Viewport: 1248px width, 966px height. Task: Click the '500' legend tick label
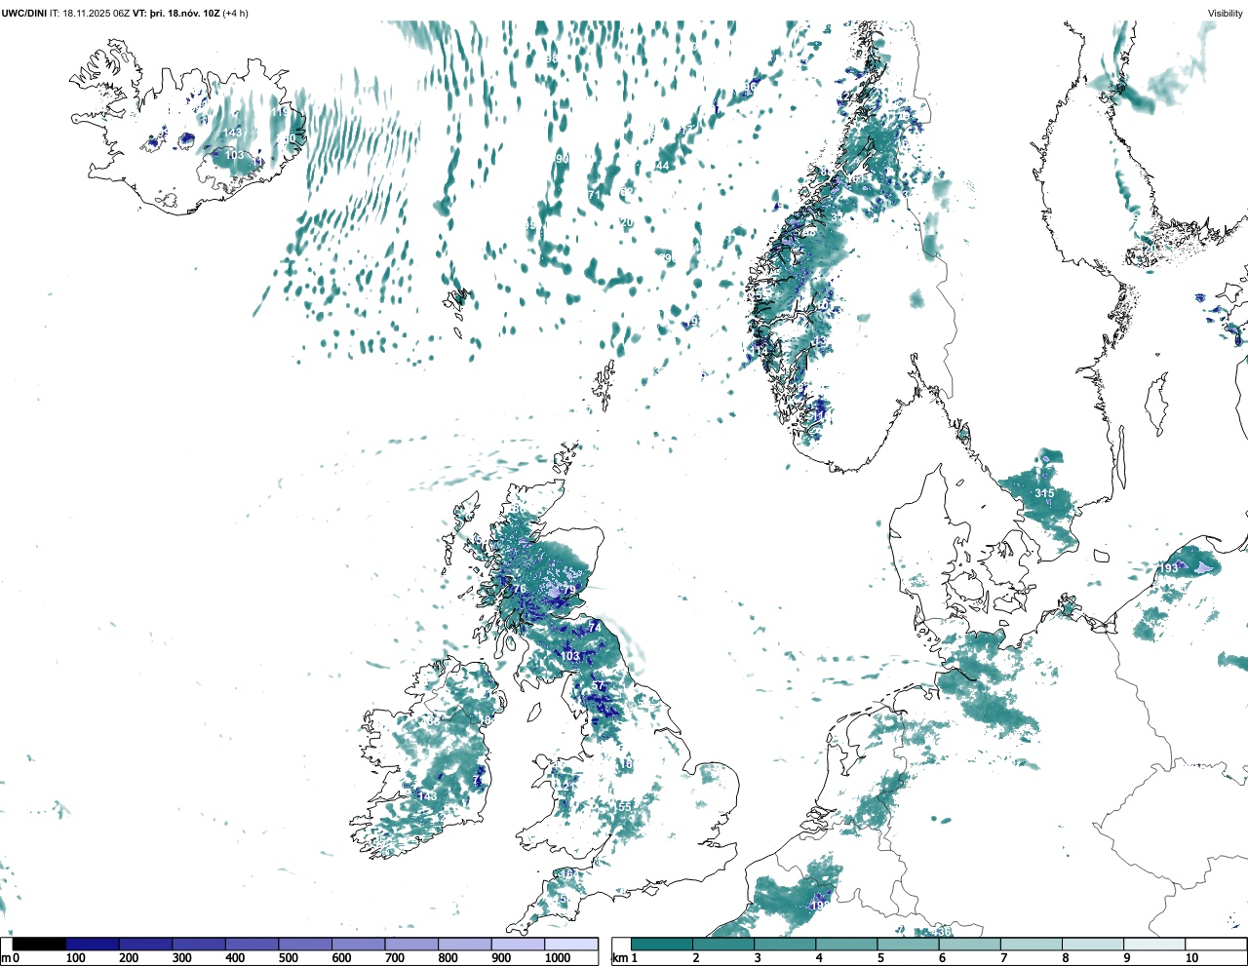[288, 958]
